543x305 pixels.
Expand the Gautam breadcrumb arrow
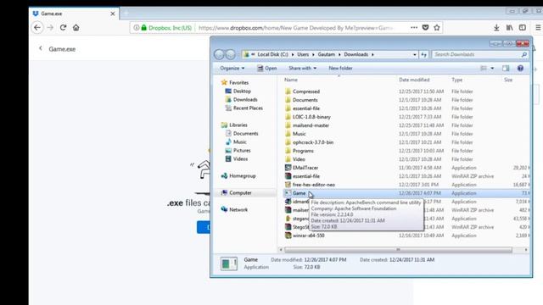339,54
